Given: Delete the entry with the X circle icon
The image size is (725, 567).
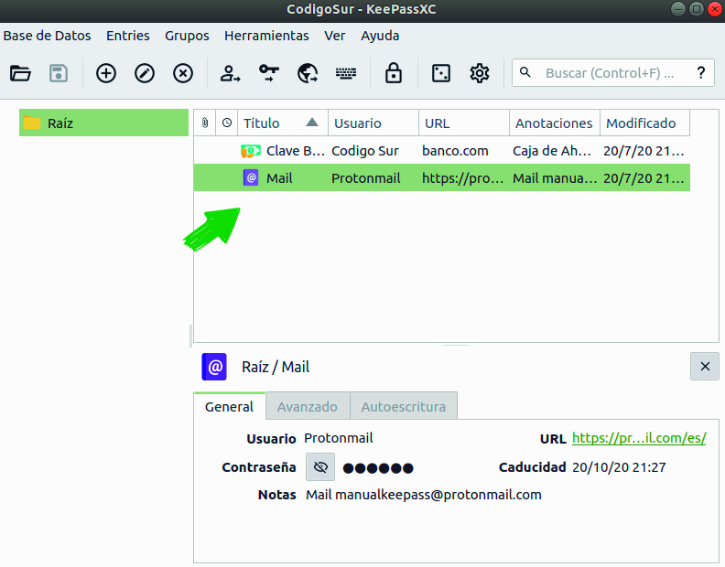Looking at the screenshot, I should pos(183,73).
